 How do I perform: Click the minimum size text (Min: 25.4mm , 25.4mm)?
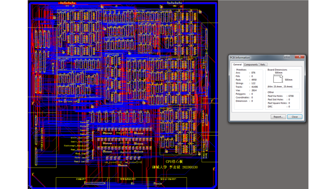tap(280, 86)
